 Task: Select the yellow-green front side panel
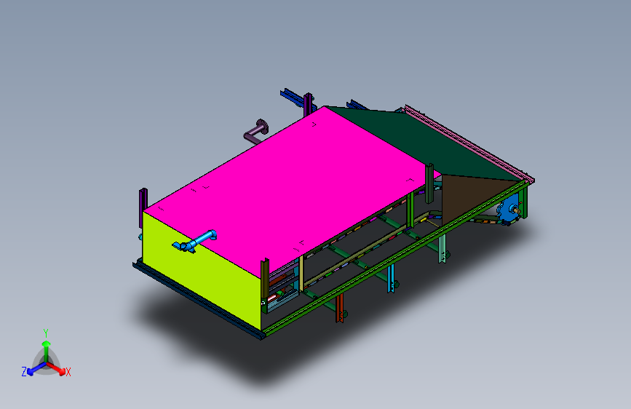click(x=201, y=270)
